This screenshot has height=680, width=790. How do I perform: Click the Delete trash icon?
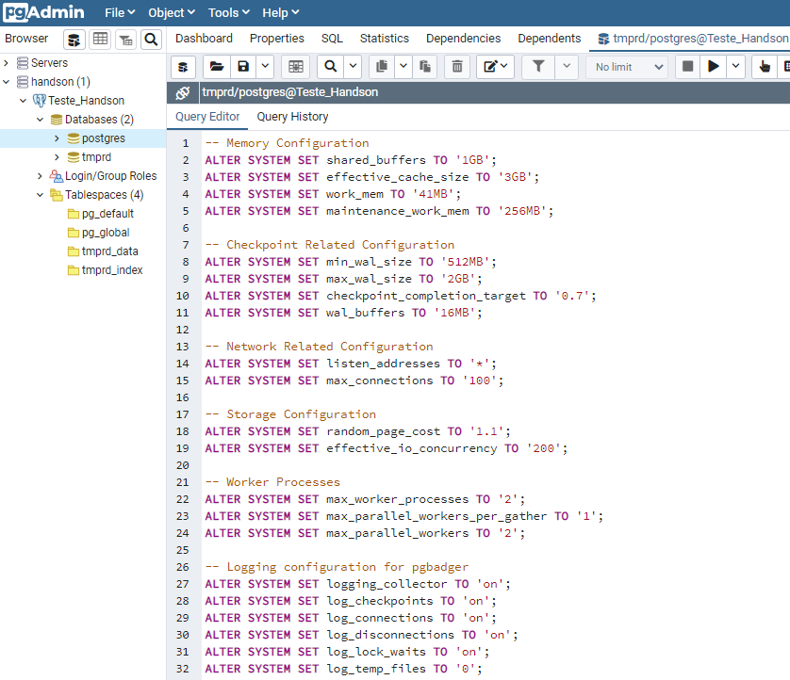457,67
